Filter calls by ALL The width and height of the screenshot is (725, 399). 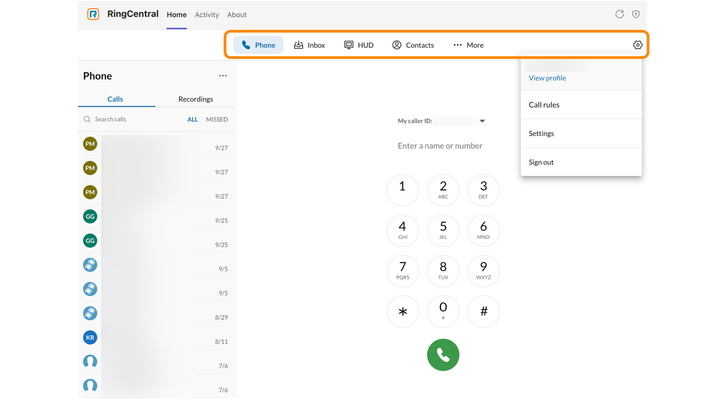(x=193, y=119)
